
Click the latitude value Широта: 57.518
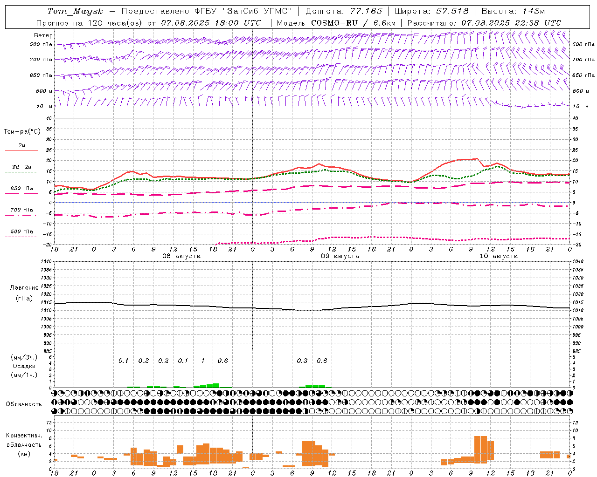pos(431,11)
